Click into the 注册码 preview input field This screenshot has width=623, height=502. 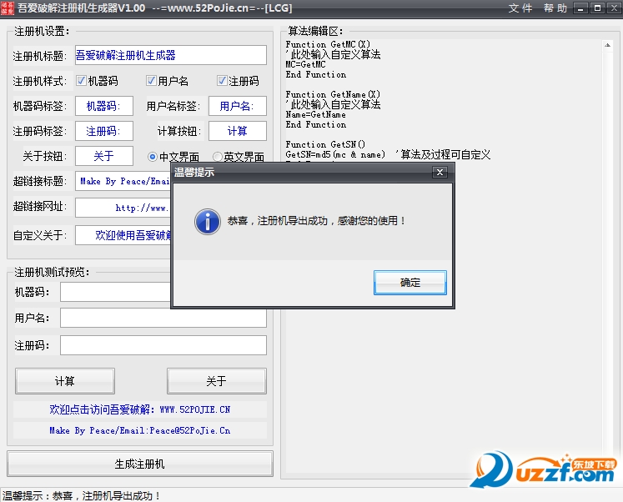tap(163, 345)
